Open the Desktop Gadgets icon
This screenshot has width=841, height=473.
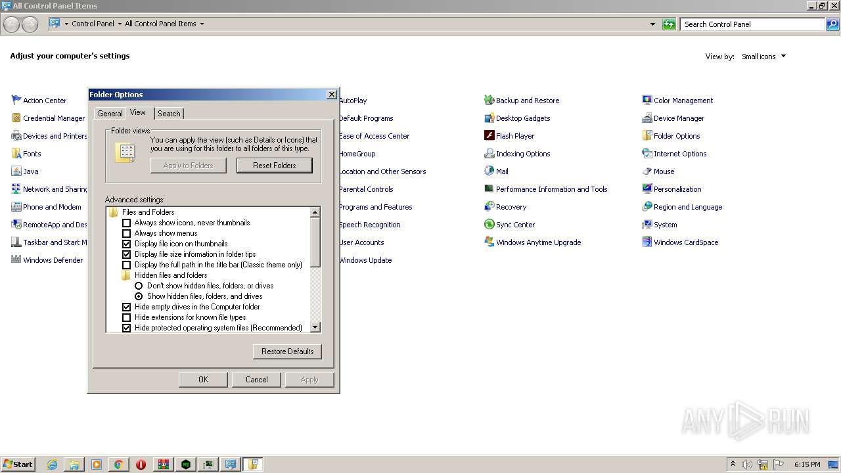pos(489,118)
